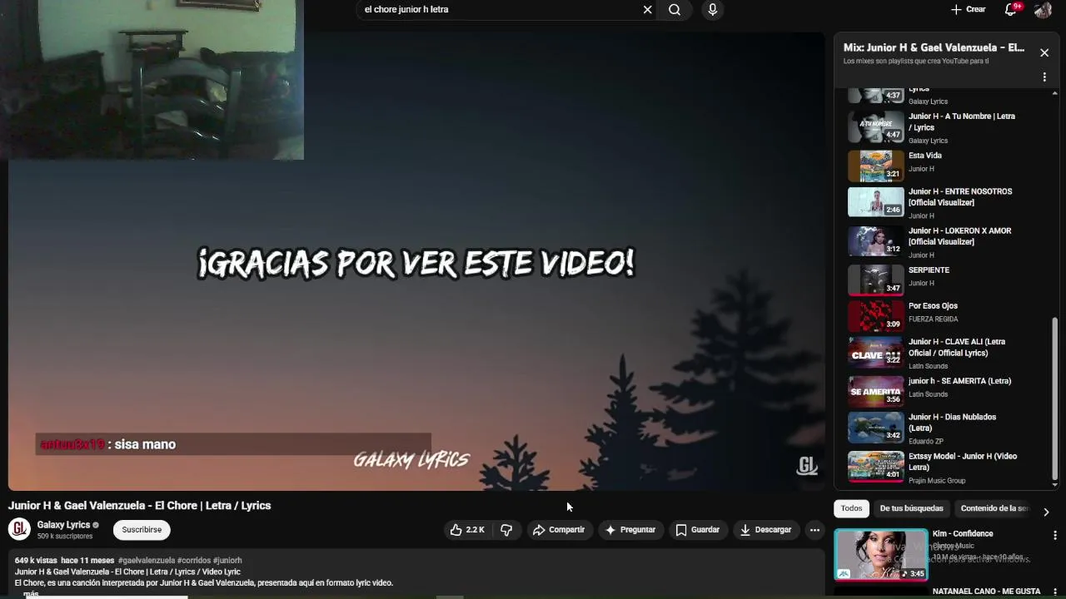Open more video actions menu
This screenshot has width=1066, height=599.
pyautogui.click(x=814, y=530)
